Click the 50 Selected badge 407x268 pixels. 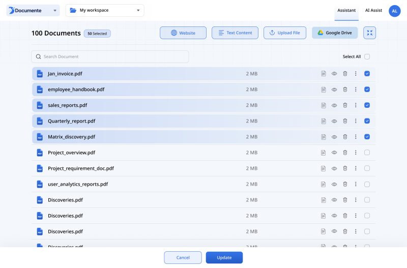coord(97,34)
